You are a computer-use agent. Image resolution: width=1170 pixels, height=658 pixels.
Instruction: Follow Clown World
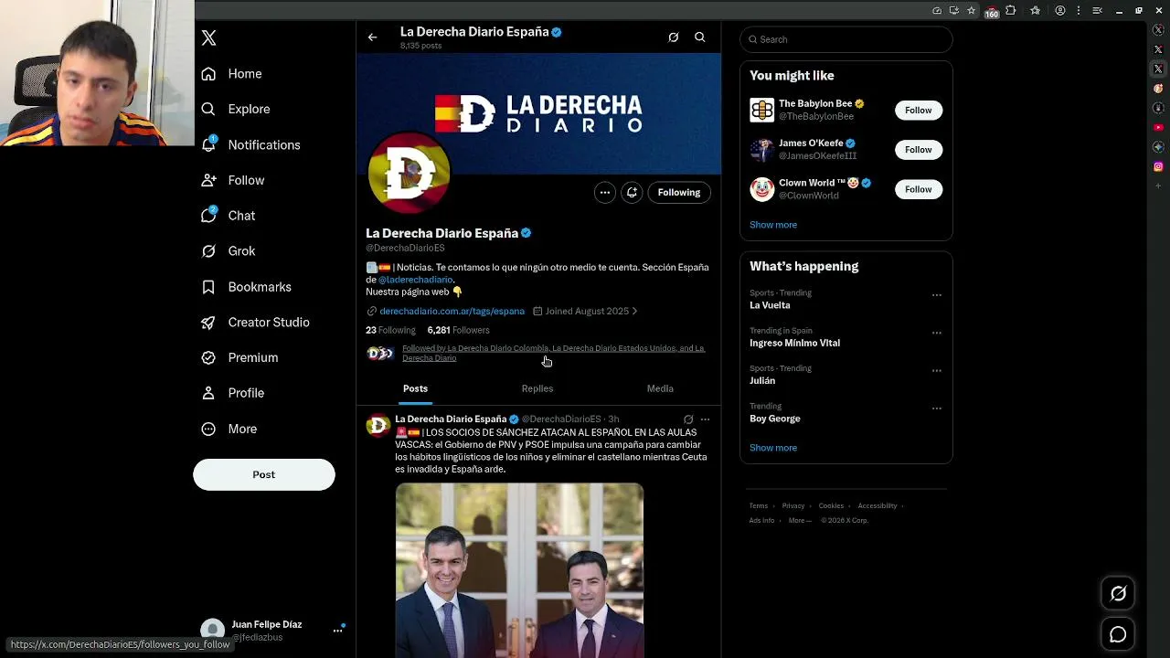918,189
